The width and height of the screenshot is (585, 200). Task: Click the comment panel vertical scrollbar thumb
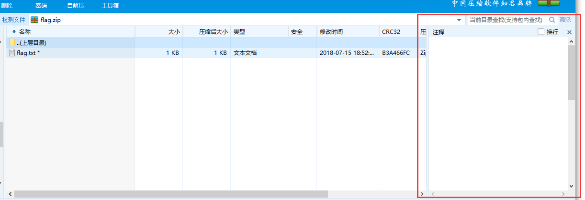pyautogui.click(x=571, y=73)
